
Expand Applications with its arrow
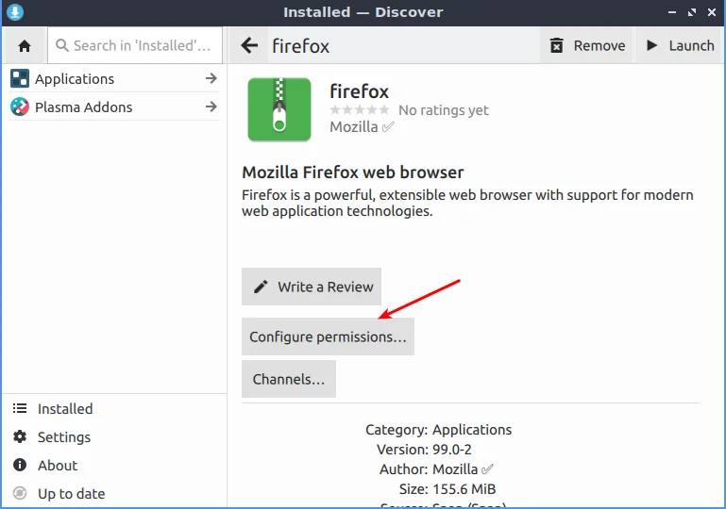click(x=211, y=78)
